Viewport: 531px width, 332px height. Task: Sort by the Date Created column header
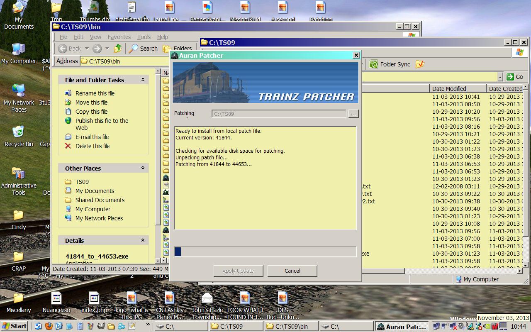point(505,88)
